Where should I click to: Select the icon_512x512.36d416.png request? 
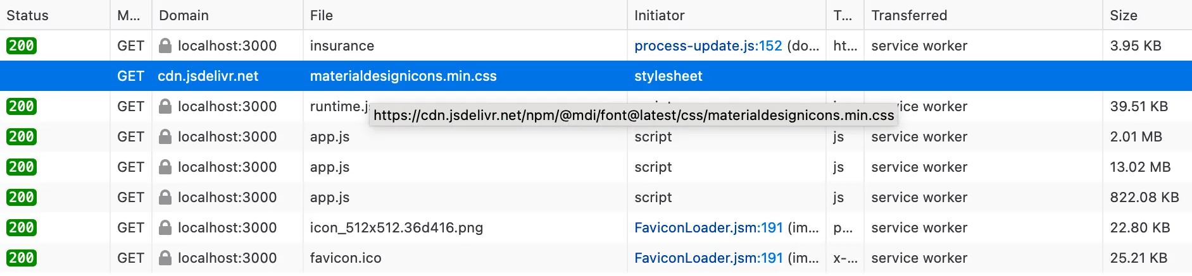(396, 227)
